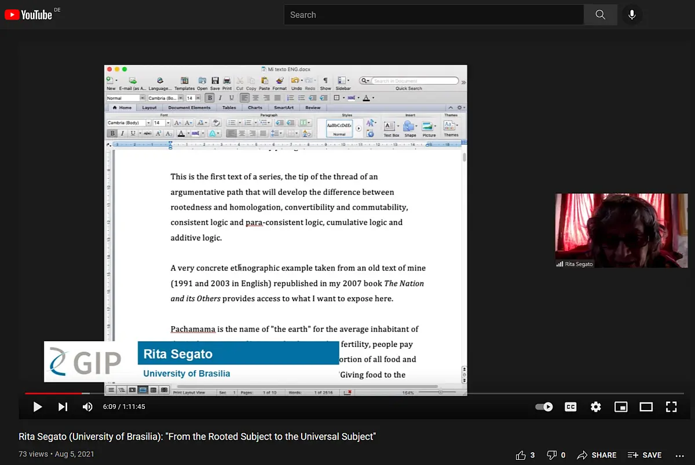
Task: Open the Review ribbon tab
Action: point(313,108)
